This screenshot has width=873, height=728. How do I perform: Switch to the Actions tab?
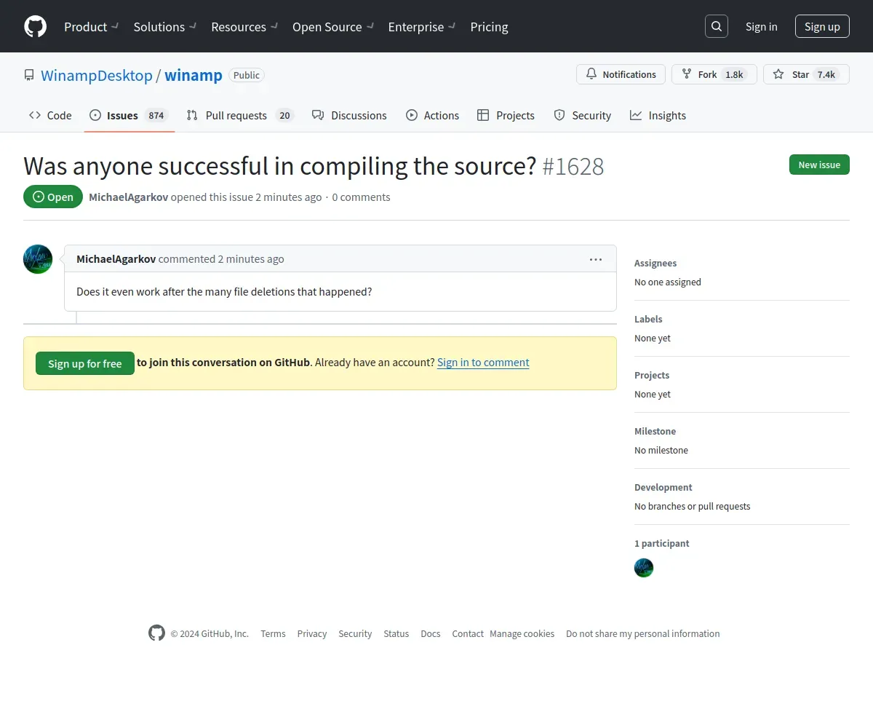[432, 115]
